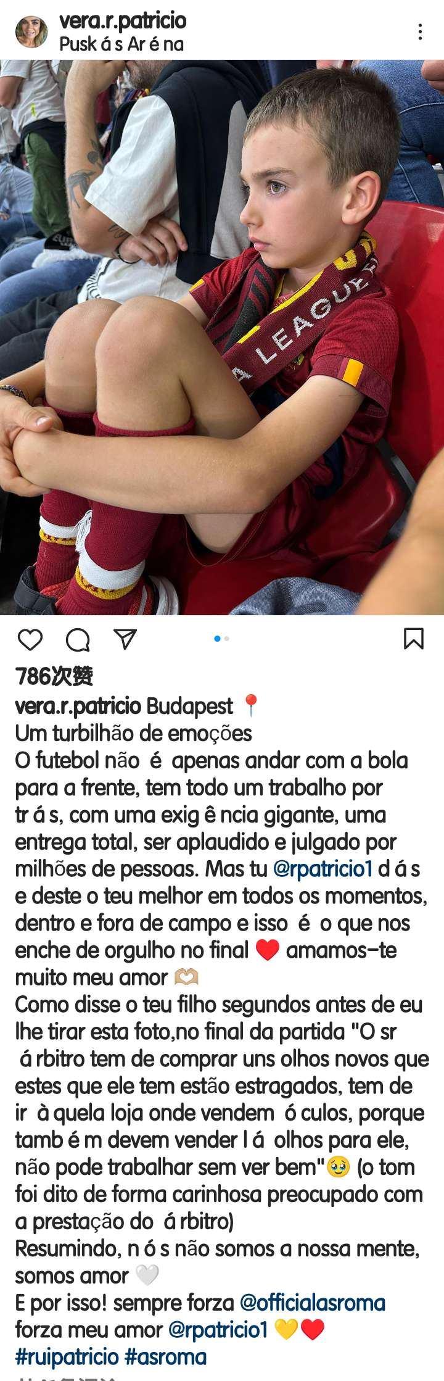Image resolution: width=444 pixels, height=1381 pixels.
Task: Click the carousel page indicator dots
Action: 221,639
